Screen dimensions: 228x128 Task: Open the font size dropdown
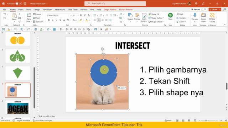tap(78, 15)
